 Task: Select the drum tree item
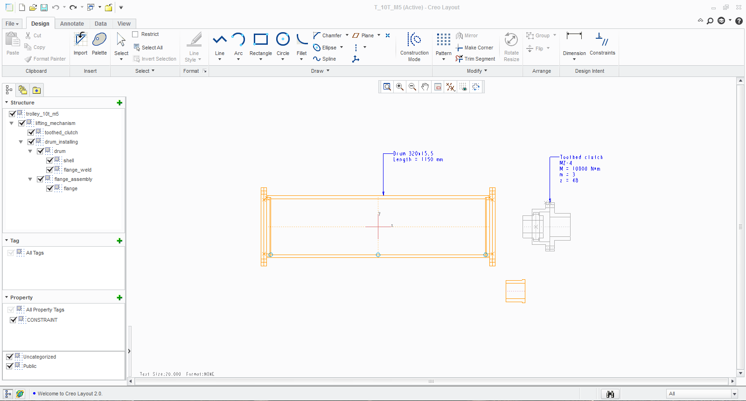pos(60,151)
